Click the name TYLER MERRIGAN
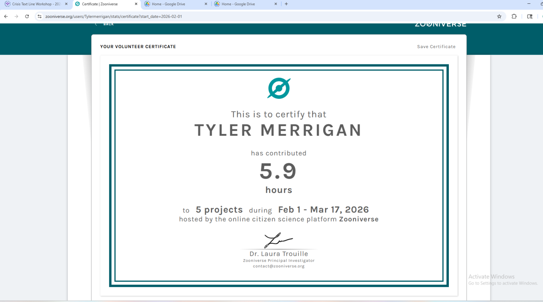The width and height of the screenshot is (543, 302). point(278,130)
